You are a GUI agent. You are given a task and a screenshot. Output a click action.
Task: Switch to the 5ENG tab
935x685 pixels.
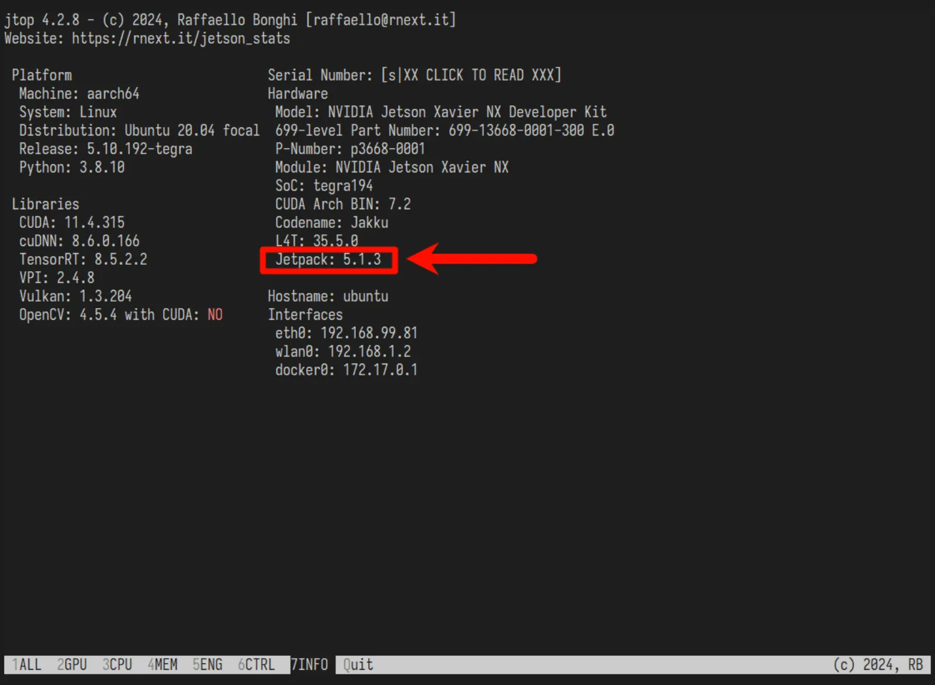tap(206, 665)
